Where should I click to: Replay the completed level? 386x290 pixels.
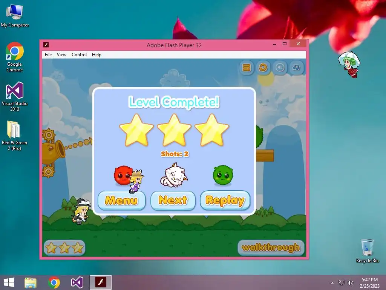click(225, 200)
